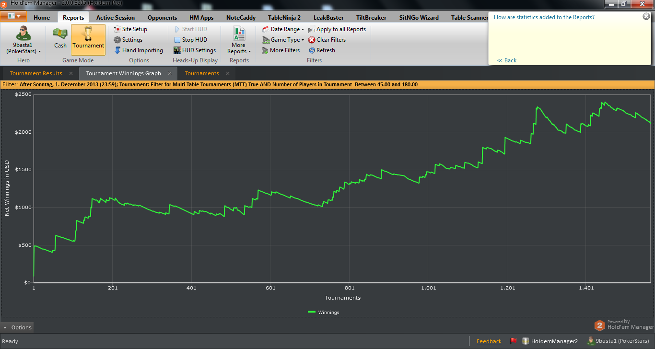Open the More Filters dialog
655x349 pixels.
click(281, 50)
